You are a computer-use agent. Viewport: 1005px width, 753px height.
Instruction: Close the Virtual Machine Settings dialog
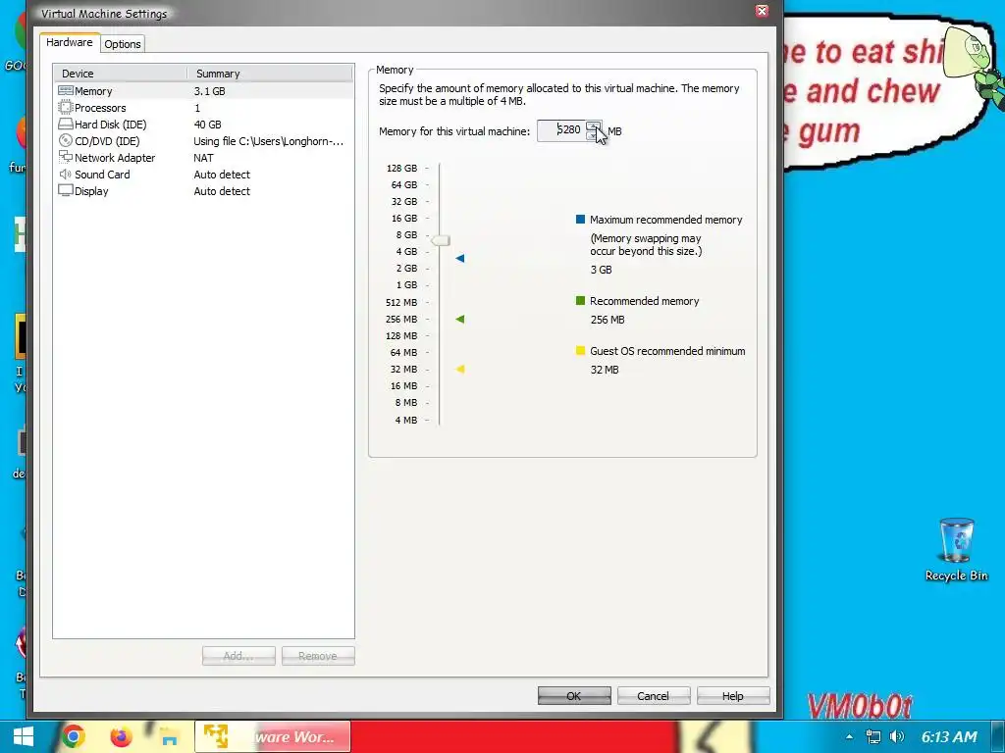[762, 11]
